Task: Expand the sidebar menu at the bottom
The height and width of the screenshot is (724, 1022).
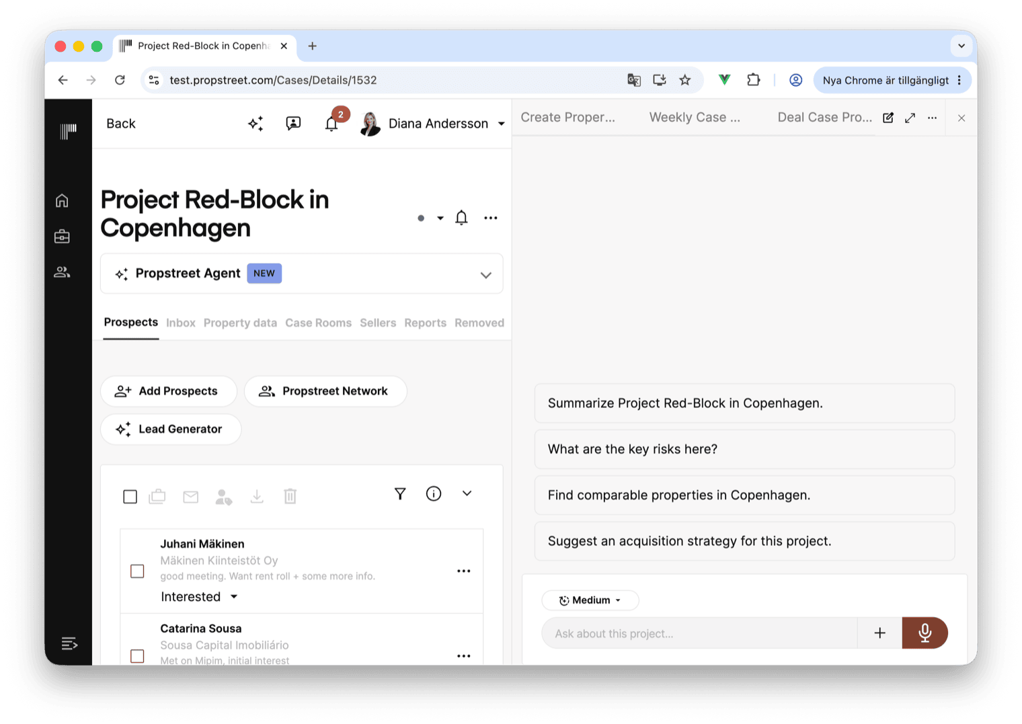Action: click(69, 643)
